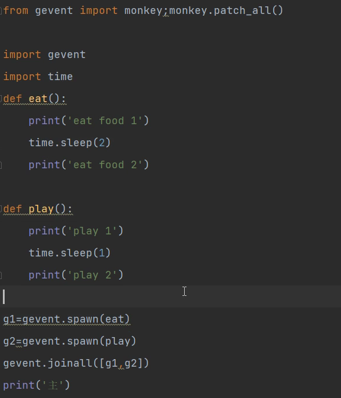Click g1=gevent.spawn(eat) line

click(67, 319)
